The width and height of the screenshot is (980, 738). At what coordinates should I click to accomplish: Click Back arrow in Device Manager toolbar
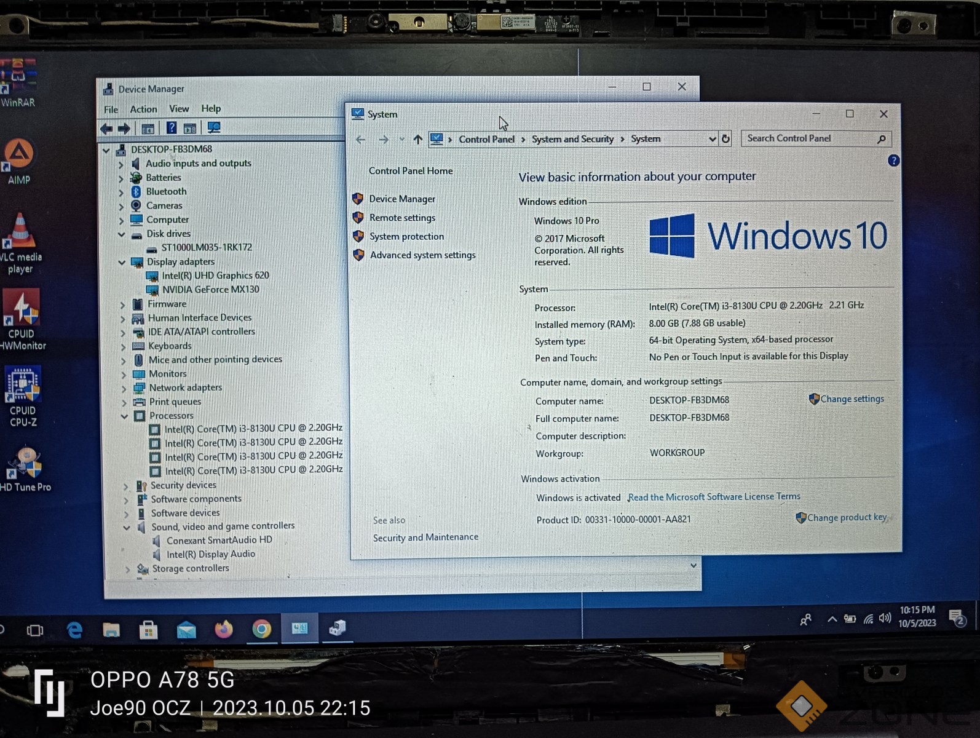(x=106, y=129)
